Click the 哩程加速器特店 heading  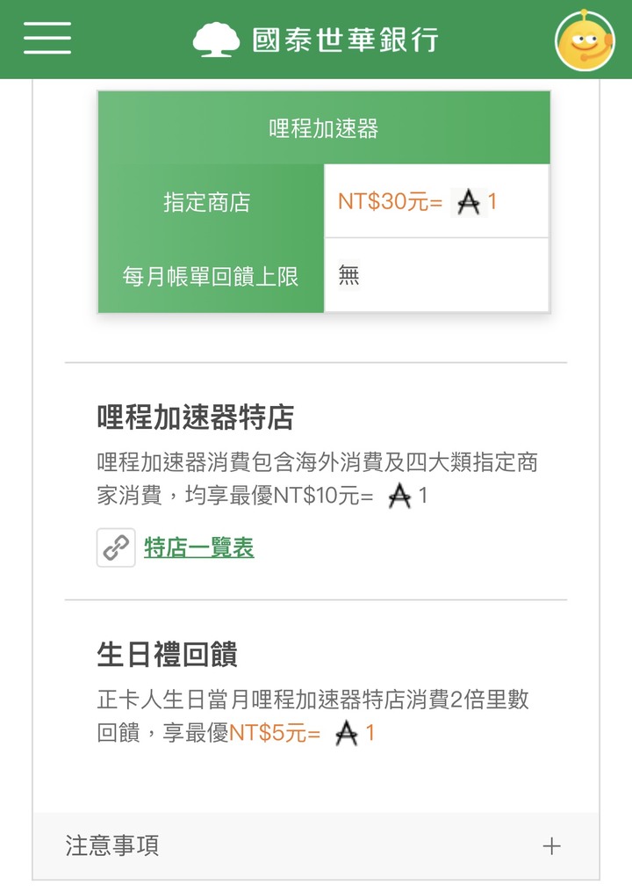(x=195, y=417)
